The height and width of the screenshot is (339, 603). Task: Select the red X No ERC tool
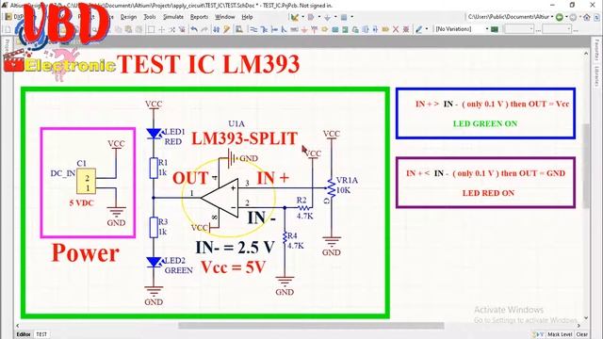(396, 29)
